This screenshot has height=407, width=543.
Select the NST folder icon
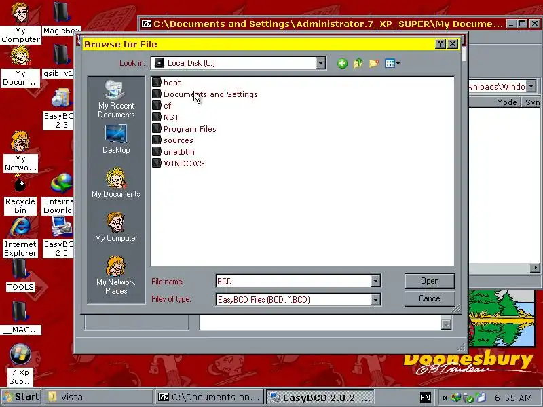coord(157,117)
